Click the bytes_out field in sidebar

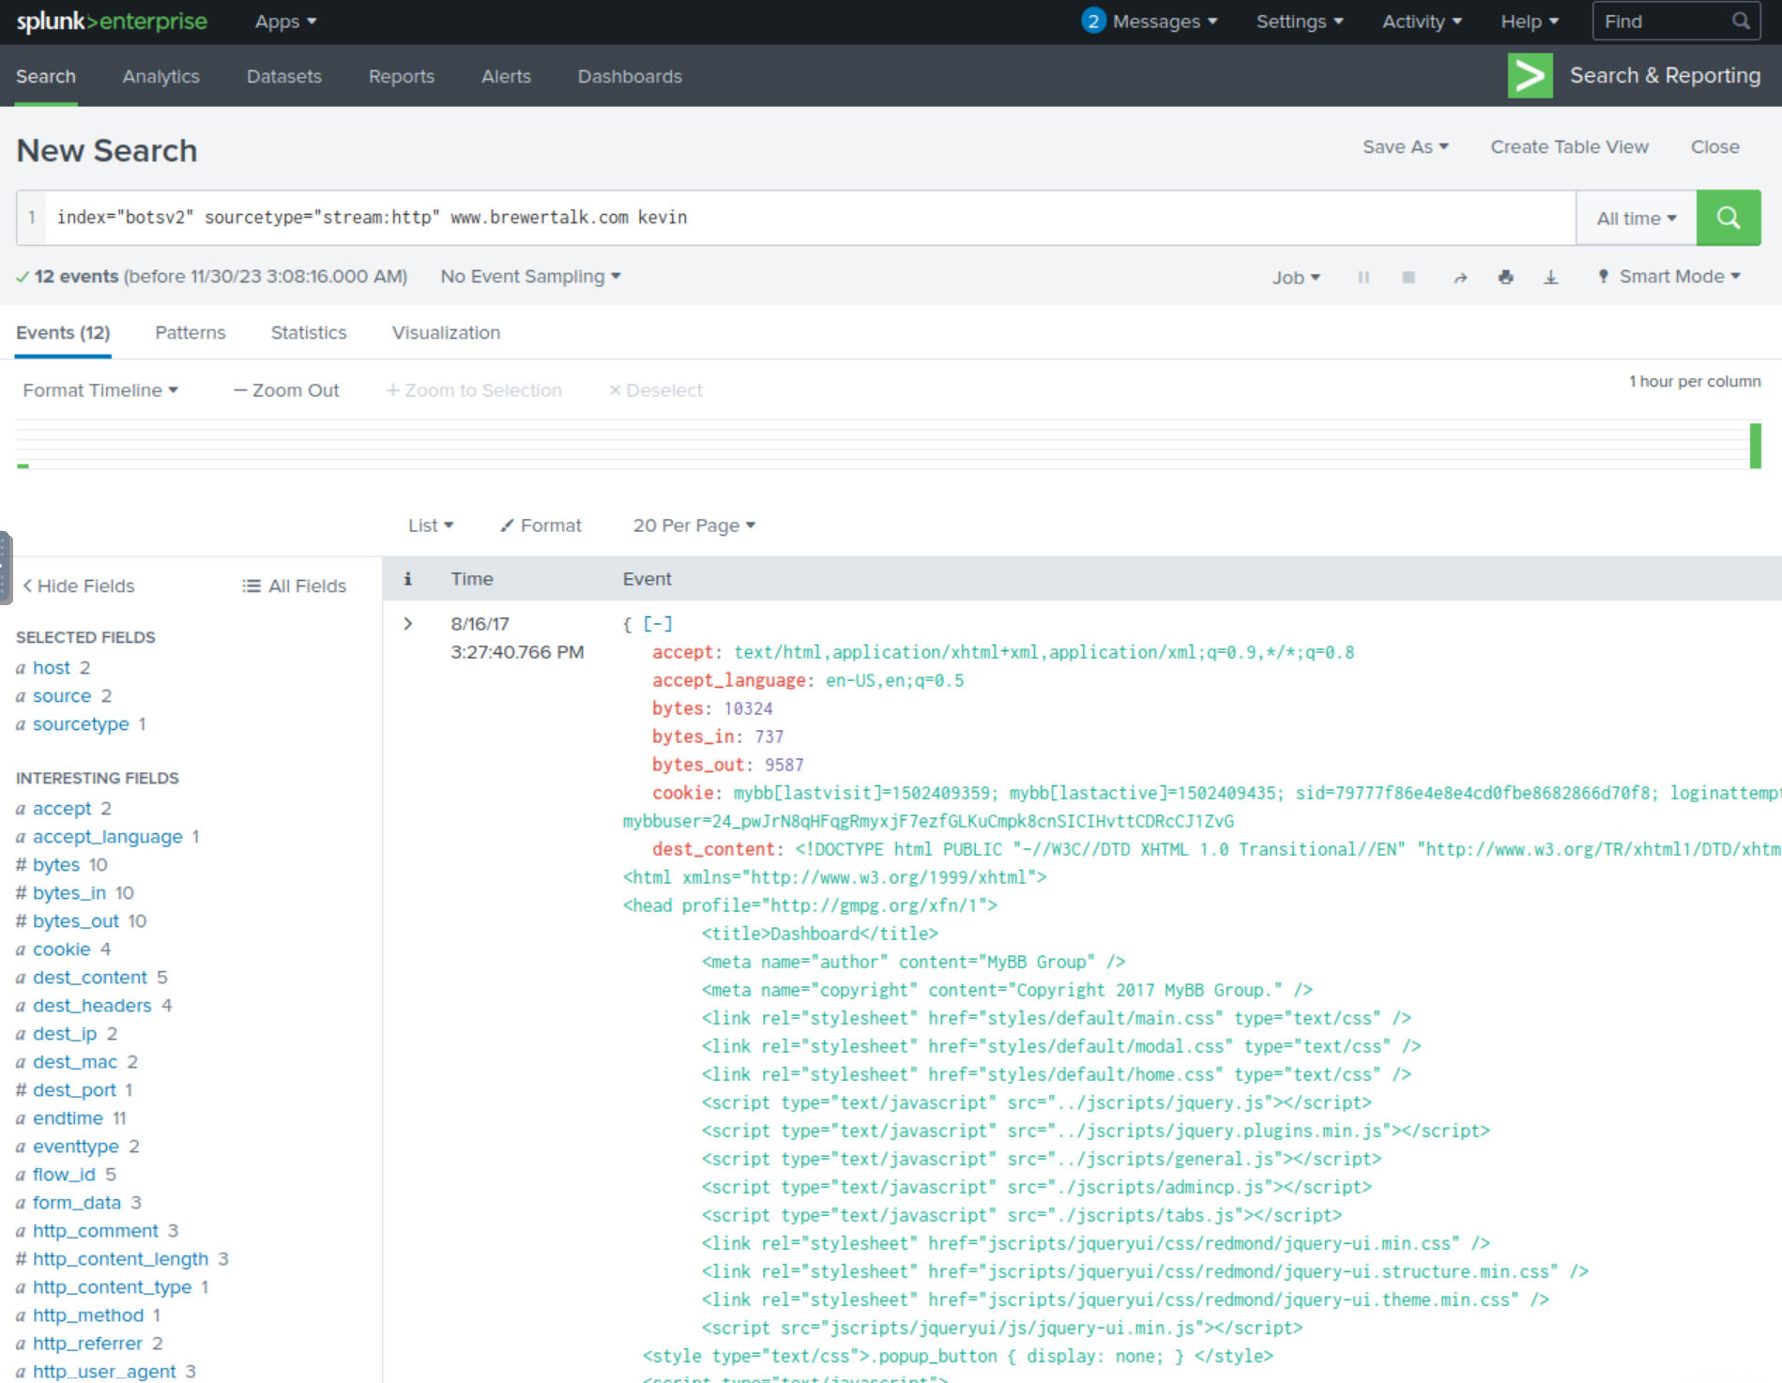76,920
